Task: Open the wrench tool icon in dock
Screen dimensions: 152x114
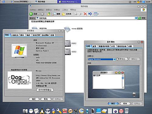Action: 59,111
